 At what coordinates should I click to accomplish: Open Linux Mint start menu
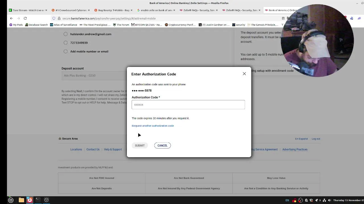(11, 200)
